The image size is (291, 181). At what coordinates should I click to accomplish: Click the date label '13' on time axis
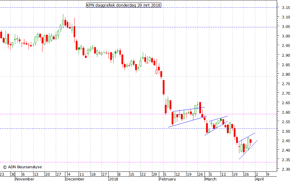click(36, 174)
